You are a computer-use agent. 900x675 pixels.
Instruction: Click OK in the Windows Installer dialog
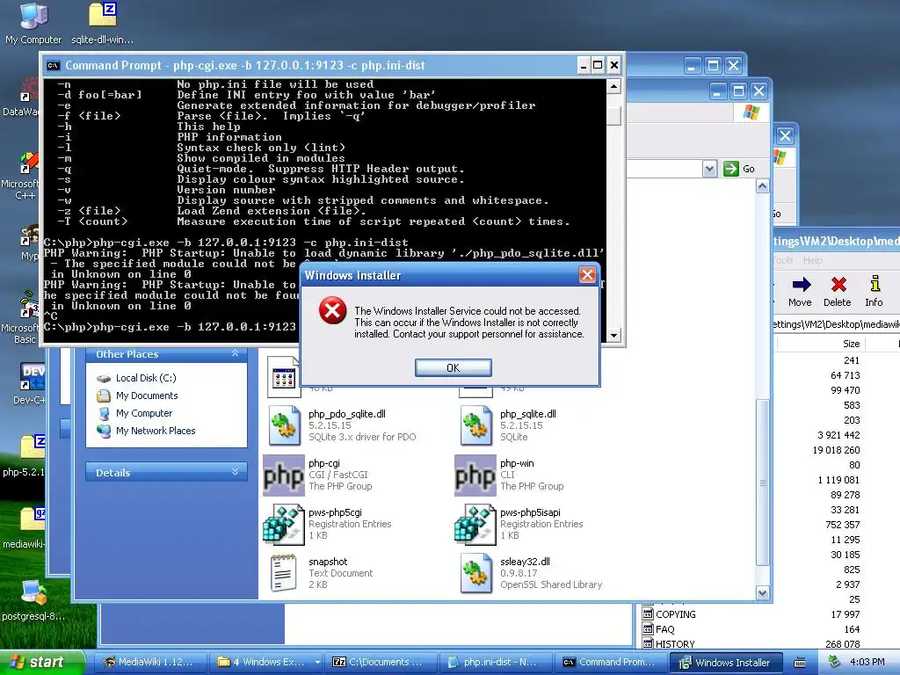coord(453,368)
